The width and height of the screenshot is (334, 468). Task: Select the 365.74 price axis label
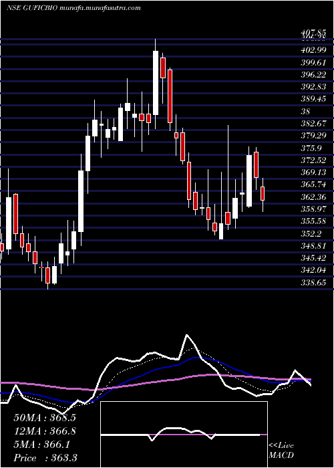(314, 185)
